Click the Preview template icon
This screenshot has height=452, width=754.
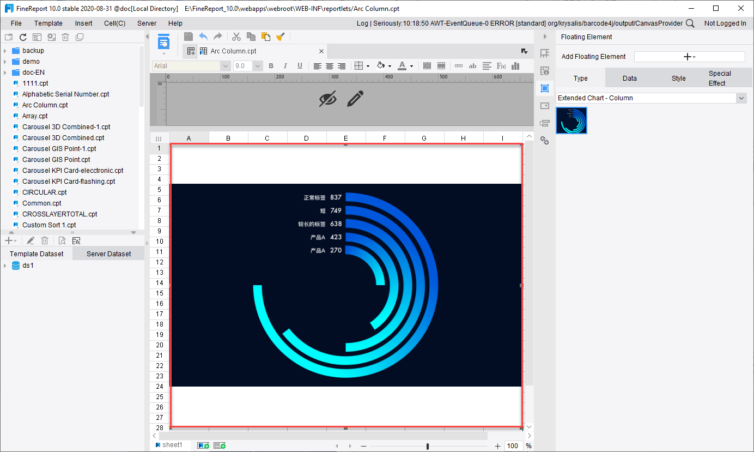tap(163, 41)
